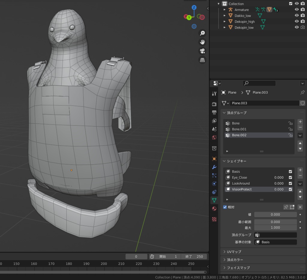Click the zoom magnifier viewport icon
The height and width of the screenshot is (280, 307).
[202, 33]
